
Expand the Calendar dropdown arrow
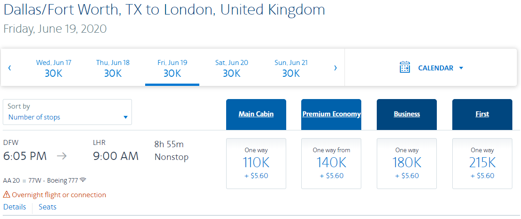[461, 68]
